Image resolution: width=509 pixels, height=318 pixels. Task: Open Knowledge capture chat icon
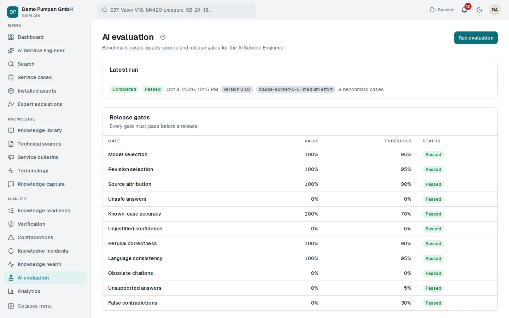(x=11, y=184)
